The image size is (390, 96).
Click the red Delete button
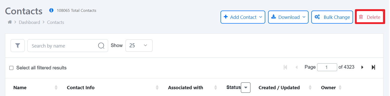370,17
